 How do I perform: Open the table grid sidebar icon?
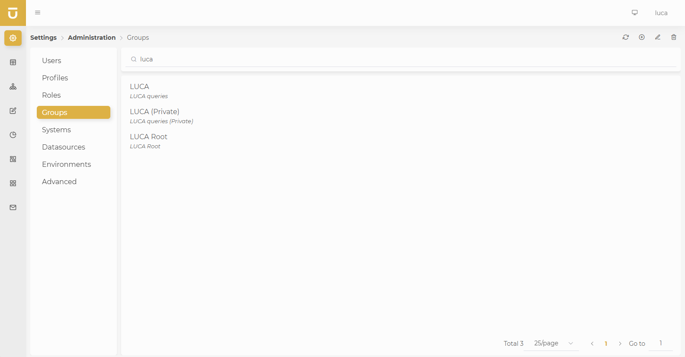click(x=13, y=62)
